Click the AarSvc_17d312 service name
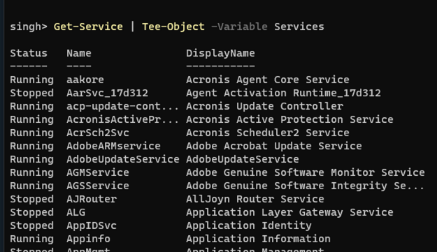 tap(107, 93)
